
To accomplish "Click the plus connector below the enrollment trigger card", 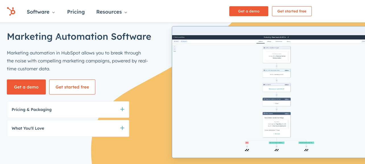I will [277, 66].
